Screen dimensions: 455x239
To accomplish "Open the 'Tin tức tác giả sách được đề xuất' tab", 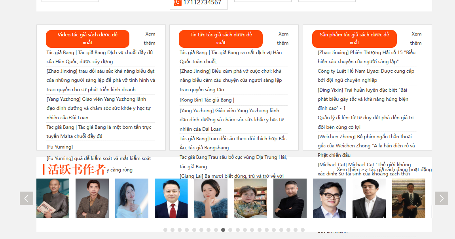I will point(220,39).
